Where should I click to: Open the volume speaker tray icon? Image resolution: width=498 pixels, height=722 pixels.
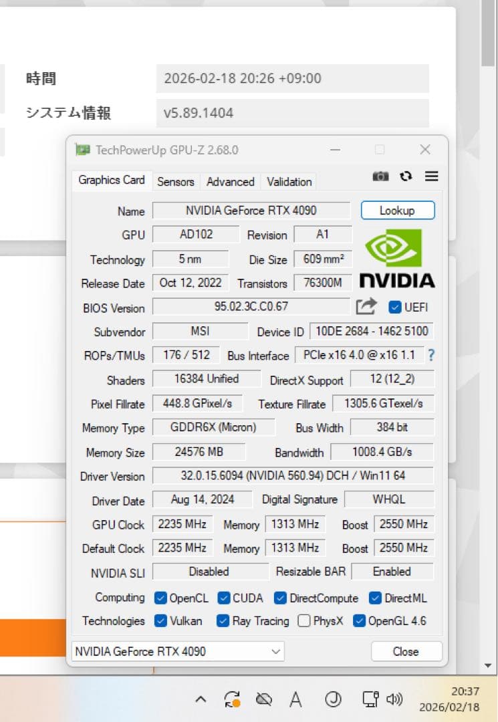point(394,699)
